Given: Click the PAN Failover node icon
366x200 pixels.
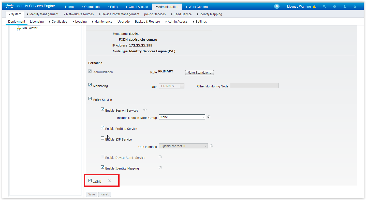Looking at the screenshot, I should [19, 28].
